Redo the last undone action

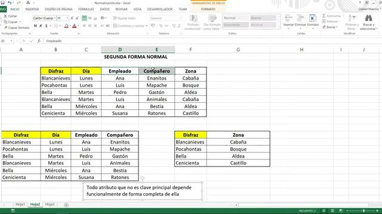19,2
